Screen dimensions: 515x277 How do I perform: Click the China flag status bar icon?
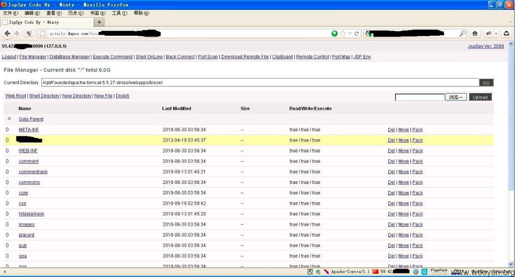tap(375, 271)
